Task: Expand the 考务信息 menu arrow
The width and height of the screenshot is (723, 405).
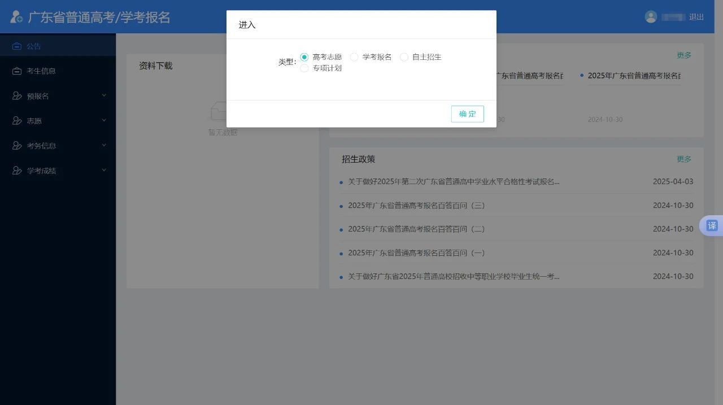Action: click(x=104, y=145)
